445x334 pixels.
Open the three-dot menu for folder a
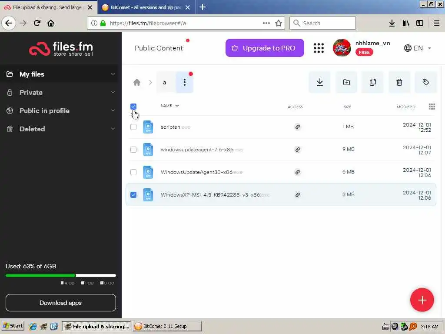184,82
